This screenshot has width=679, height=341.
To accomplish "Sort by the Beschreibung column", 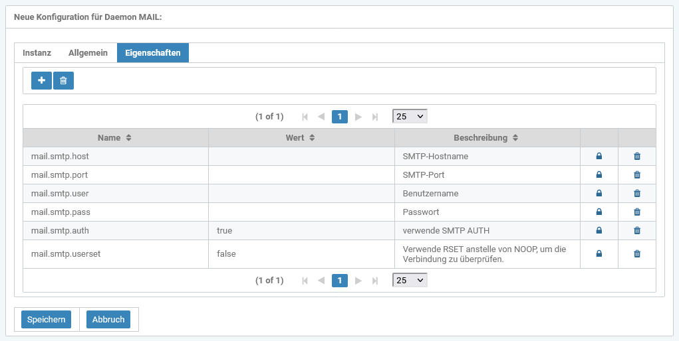I will 486,138.
